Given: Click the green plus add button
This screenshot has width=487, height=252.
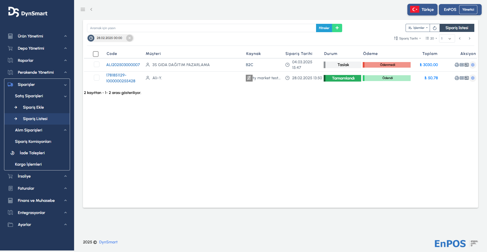Looking at the screenshot, I should 337,28.
